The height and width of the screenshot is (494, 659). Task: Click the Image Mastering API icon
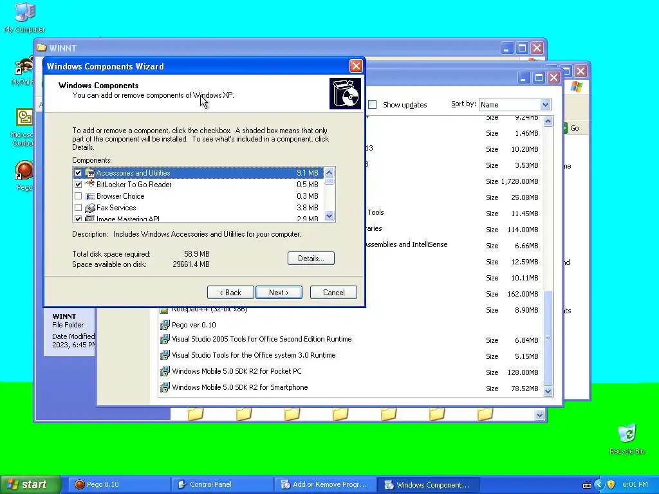89,219
